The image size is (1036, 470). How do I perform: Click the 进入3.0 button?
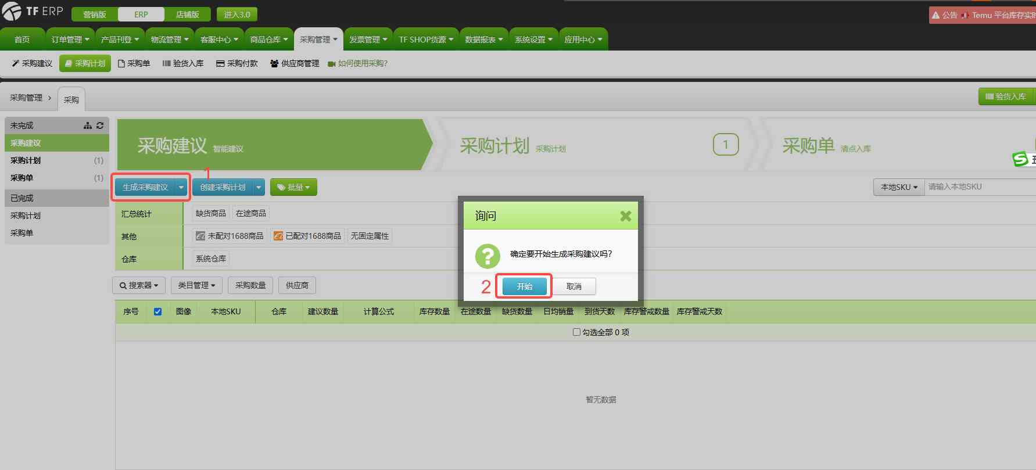(237, 15)
